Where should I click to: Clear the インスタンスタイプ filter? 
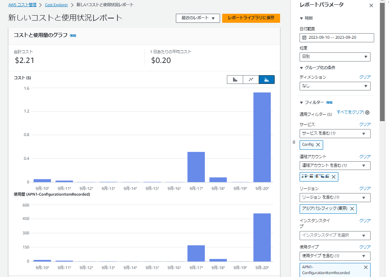click(365, 221)
